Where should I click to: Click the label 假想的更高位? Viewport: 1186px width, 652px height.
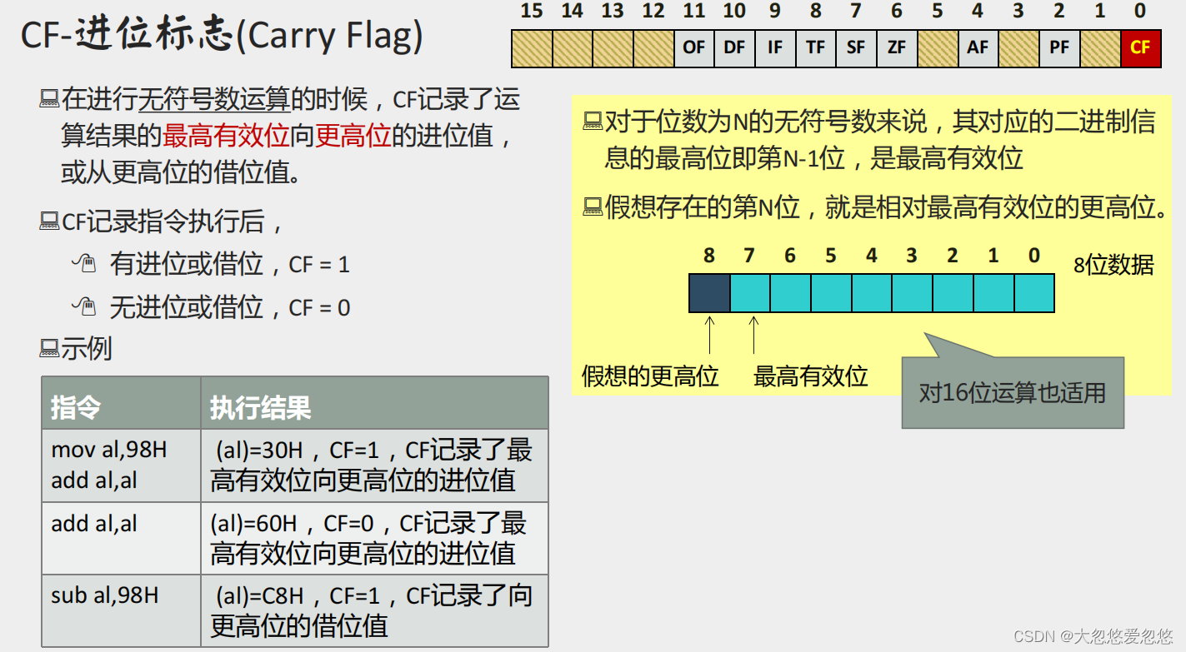point(650,376)
